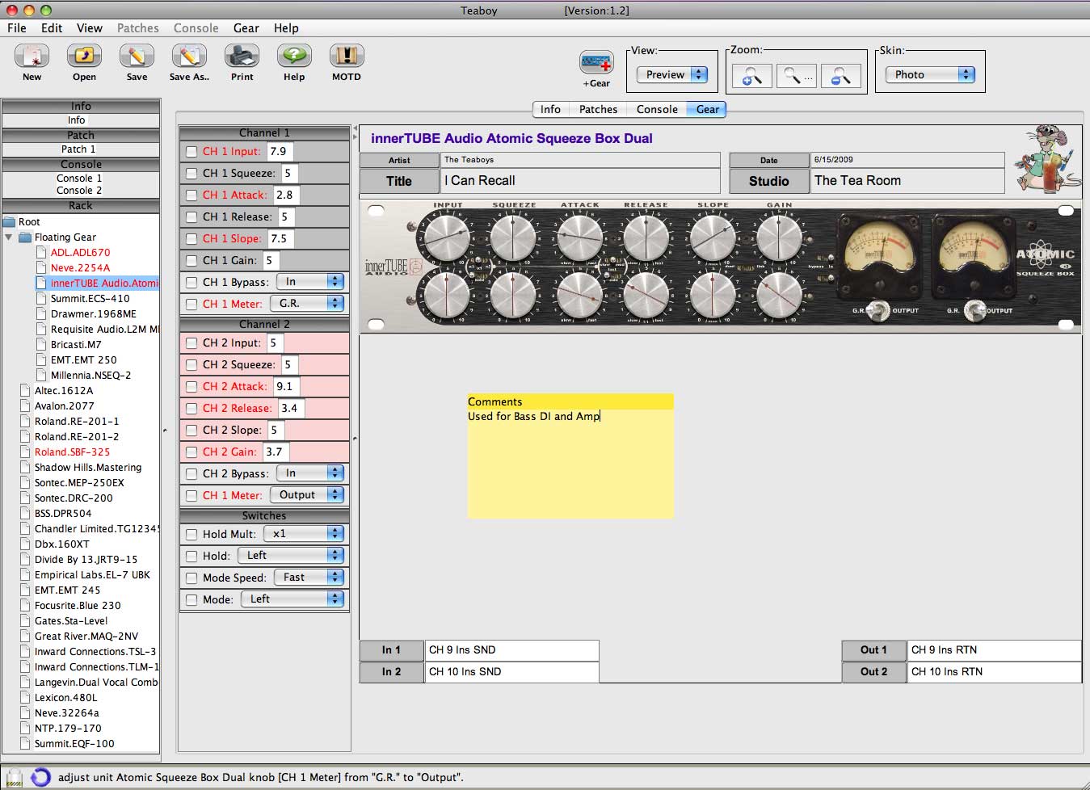Switch to the Patches tab

pos(598,110)
